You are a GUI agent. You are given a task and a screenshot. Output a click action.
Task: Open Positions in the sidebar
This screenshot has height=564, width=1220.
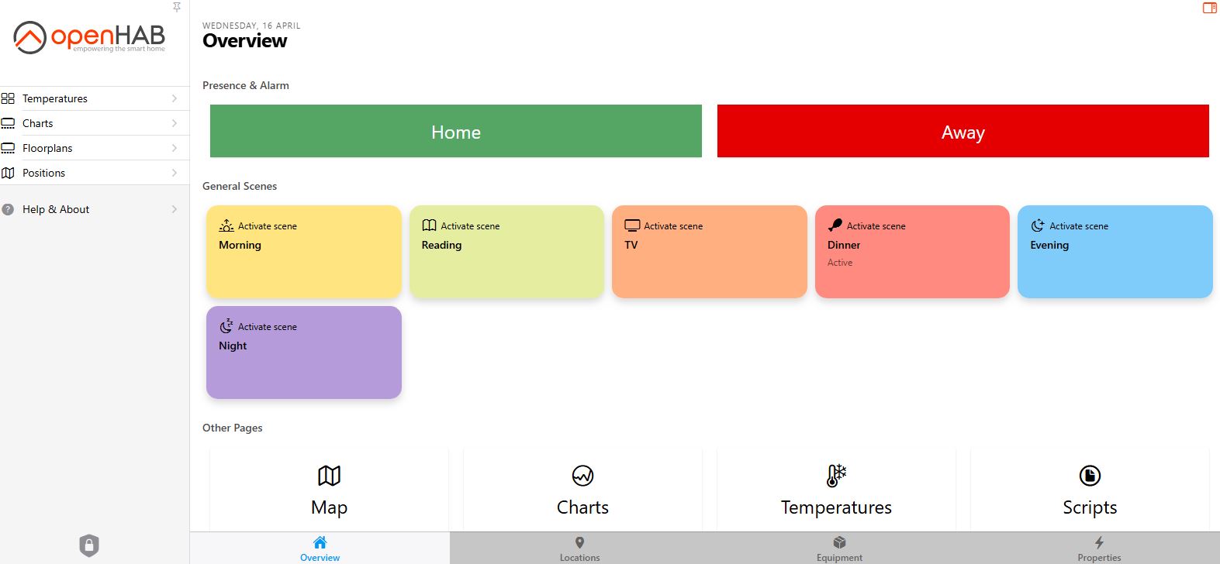coord(44,173)
